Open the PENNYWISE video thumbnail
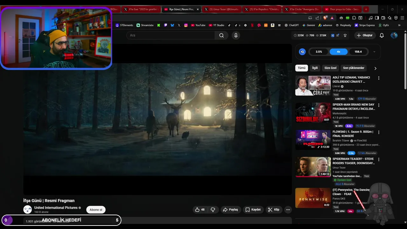407x229 pixels. point(313,198)
